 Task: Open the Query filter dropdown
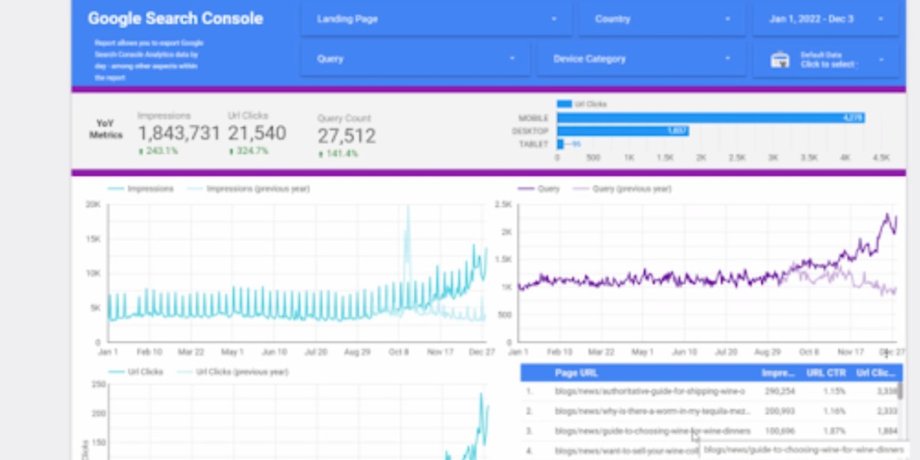(x=416, y=59)
